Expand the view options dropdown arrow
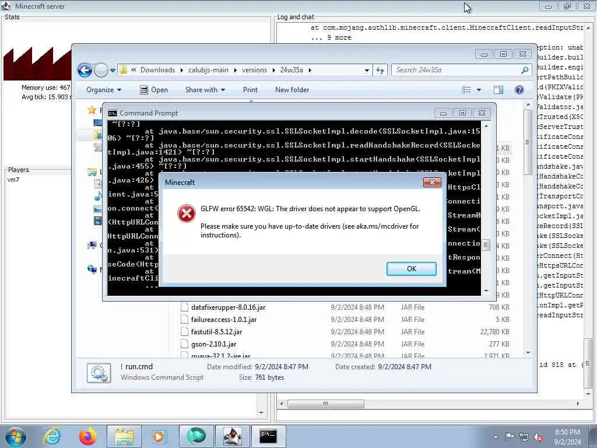Screen dimensions: 597x448 [x=479, y=90]
